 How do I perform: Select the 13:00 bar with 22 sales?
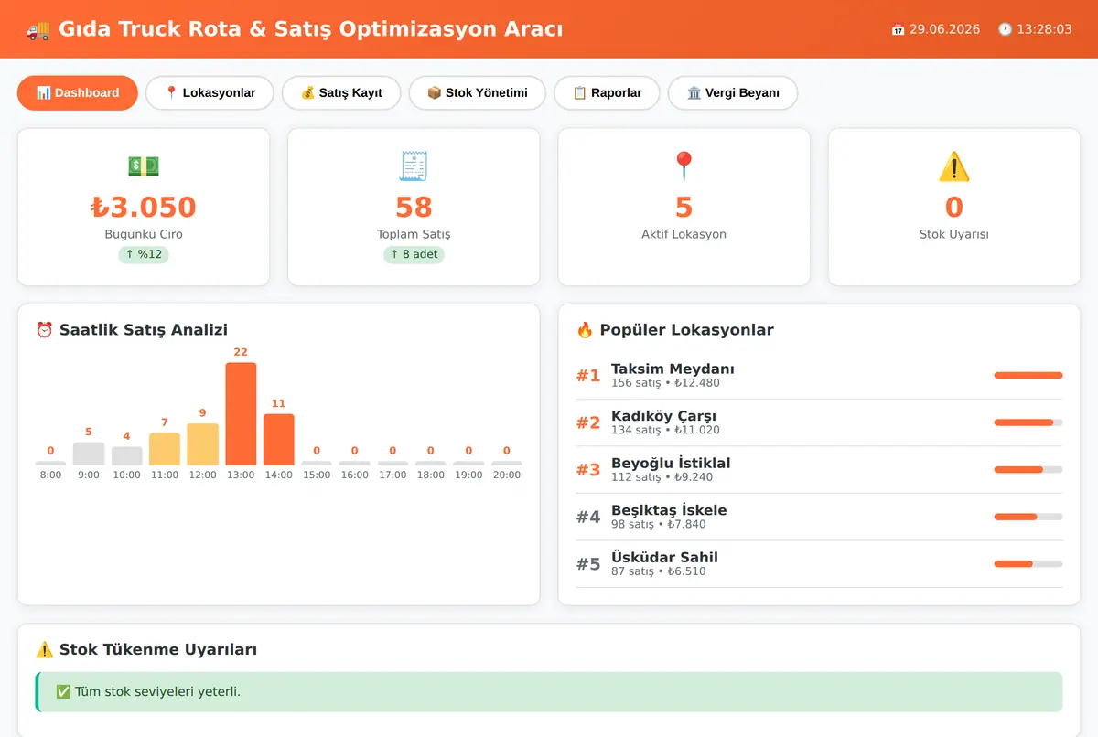[x=241, y=414]
